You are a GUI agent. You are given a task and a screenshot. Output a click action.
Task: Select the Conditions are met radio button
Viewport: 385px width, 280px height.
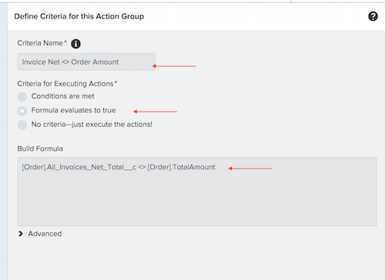22,97
